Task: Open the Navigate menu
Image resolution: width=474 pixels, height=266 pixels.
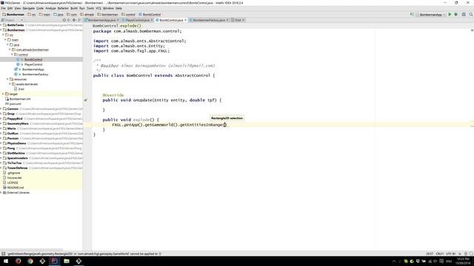Action: coord(28,8)
